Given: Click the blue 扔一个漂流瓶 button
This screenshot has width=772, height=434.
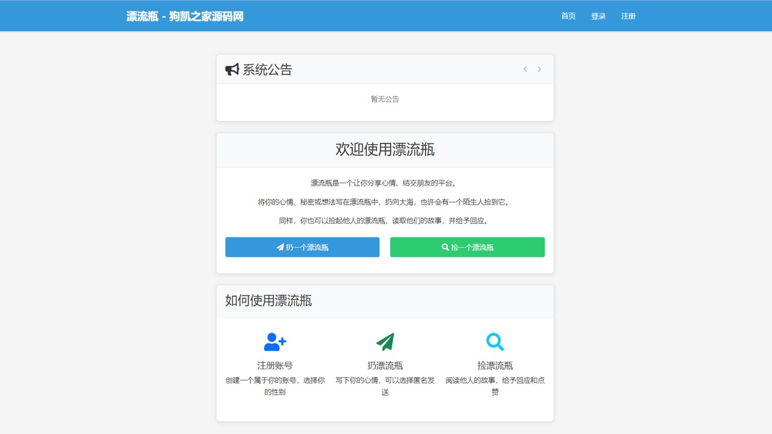Looking at the screenshot, I should pyautogui.click(x=303, y=247).
